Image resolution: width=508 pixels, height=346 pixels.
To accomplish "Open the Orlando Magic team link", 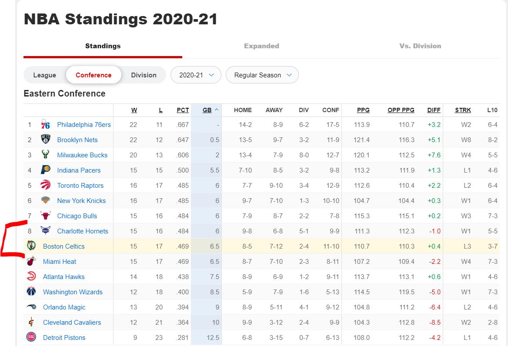I will (x=64, y=307).
